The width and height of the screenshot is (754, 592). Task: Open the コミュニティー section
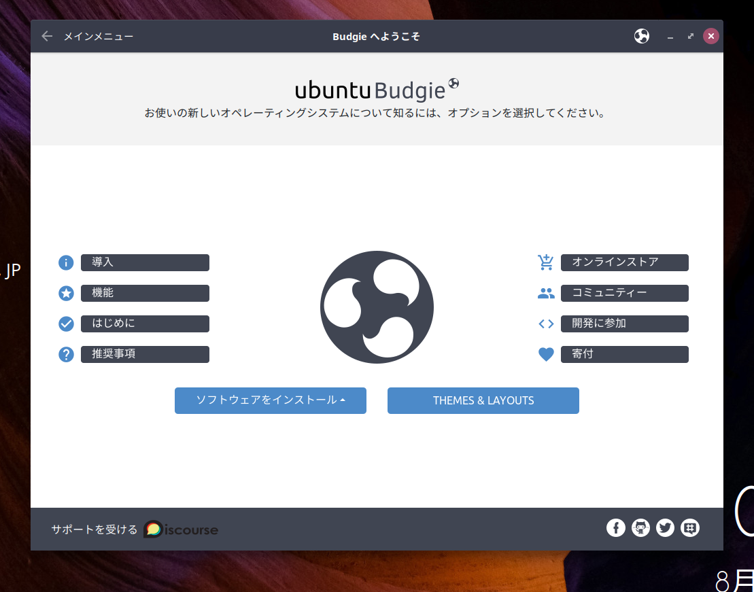(x=624, y=294)
